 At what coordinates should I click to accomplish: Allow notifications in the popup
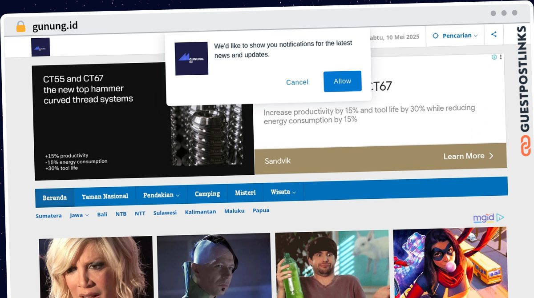[342, 81]
